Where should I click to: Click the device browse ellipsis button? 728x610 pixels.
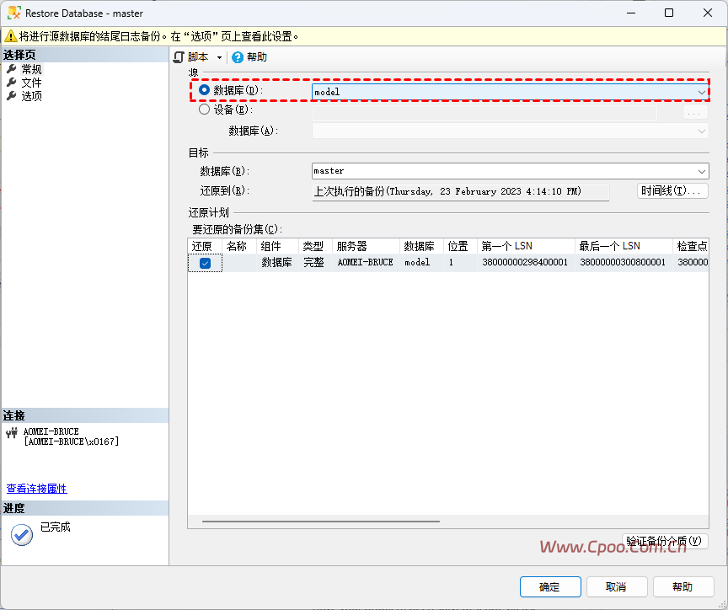point(695,112)
